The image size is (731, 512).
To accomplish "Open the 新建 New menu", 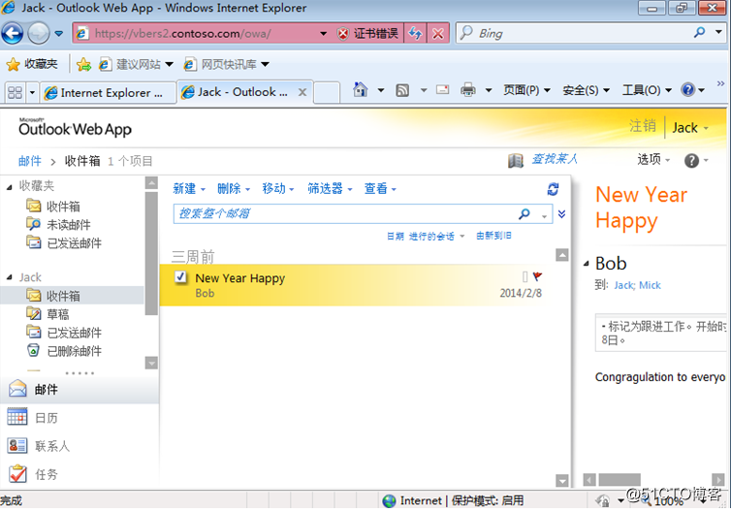I will (189, 188).
